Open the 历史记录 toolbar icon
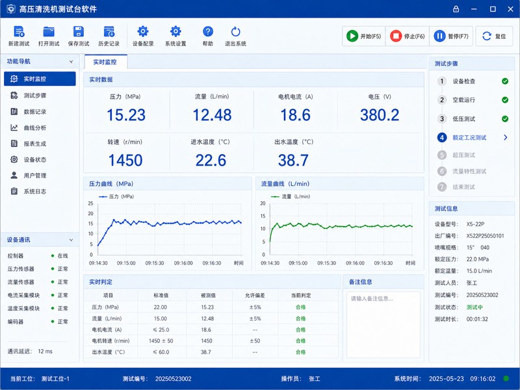520x390 pixels. [x=109, y=32]
